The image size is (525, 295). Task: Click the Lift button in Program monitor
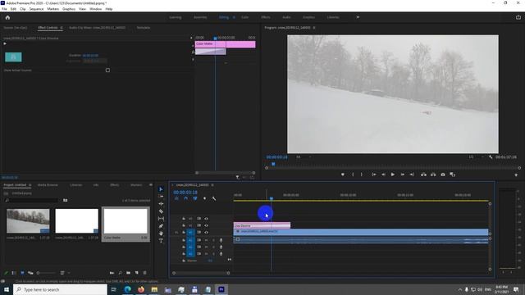(423, 175)
